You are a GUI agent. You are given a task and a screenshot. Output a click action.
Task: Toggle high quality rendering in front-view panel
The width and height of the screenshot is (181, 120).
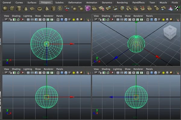[81, 73]
